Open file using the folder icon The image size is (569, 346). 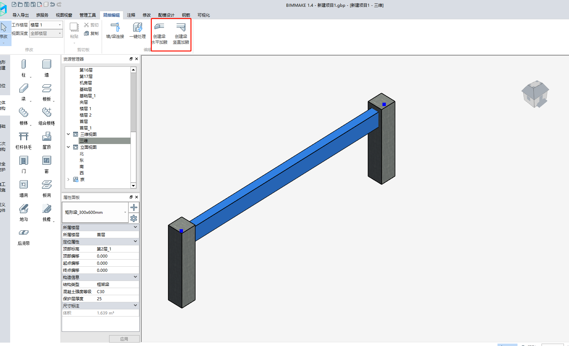click(20, 4)
